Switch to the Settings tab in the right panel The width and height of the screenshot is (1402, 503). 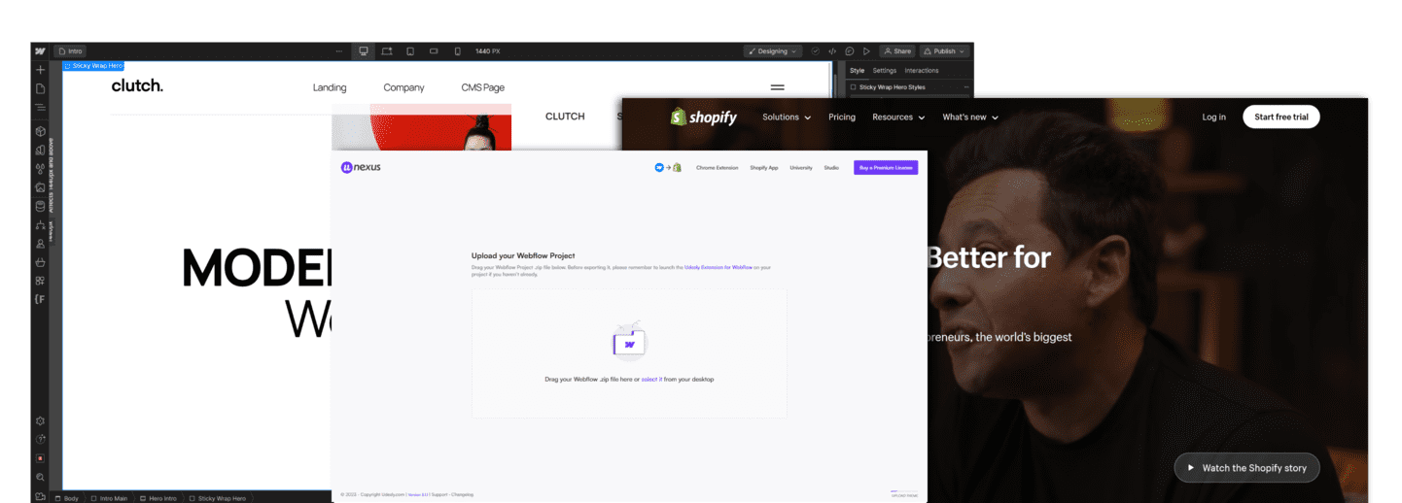coord(884,71)
